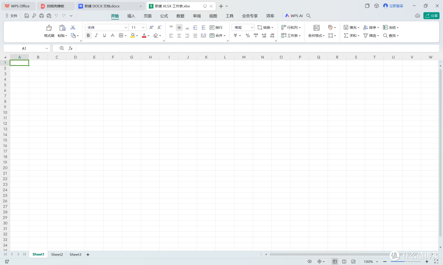The width and height of the screenshot is (443, 265).
Task: Click the select-all corner of the grid
Action: pos(5,57)
